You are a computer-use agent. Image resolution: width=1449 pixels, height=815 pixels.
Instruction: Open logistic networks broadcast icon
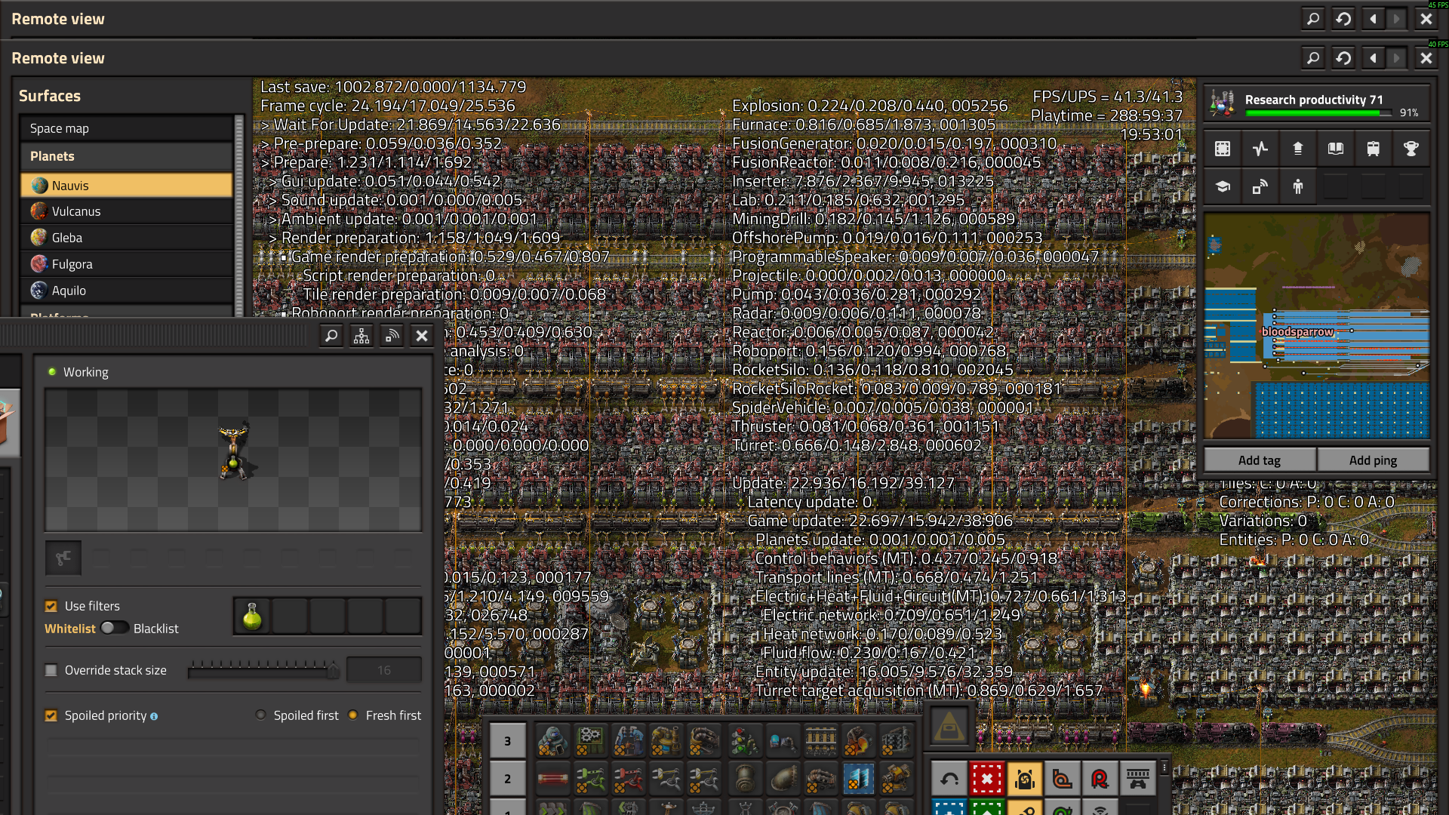click(x=1260, y=186)
